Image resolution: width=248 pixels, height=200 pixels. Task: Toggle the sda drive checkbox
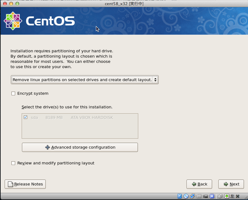25,117
